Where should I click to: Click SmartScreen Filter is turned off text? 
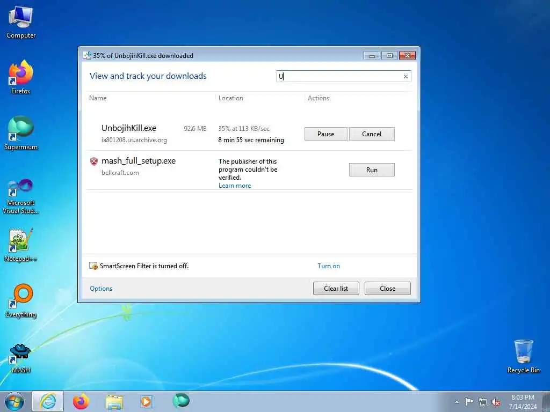tap(144, 266)
